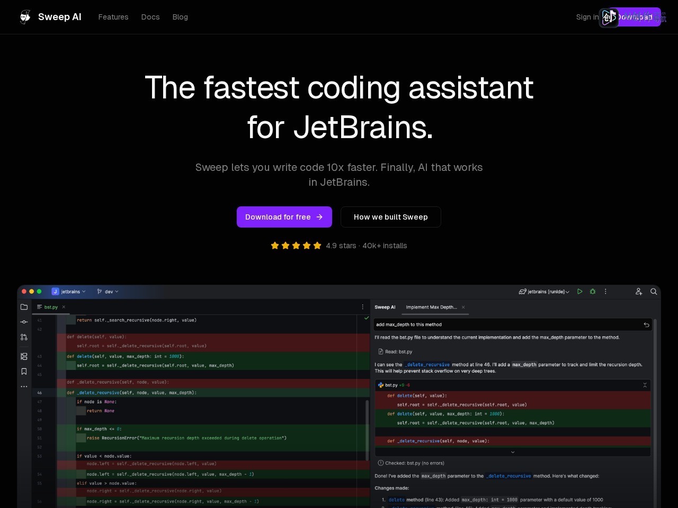
Task: Open the Features page
Action: tap(113, 17)
